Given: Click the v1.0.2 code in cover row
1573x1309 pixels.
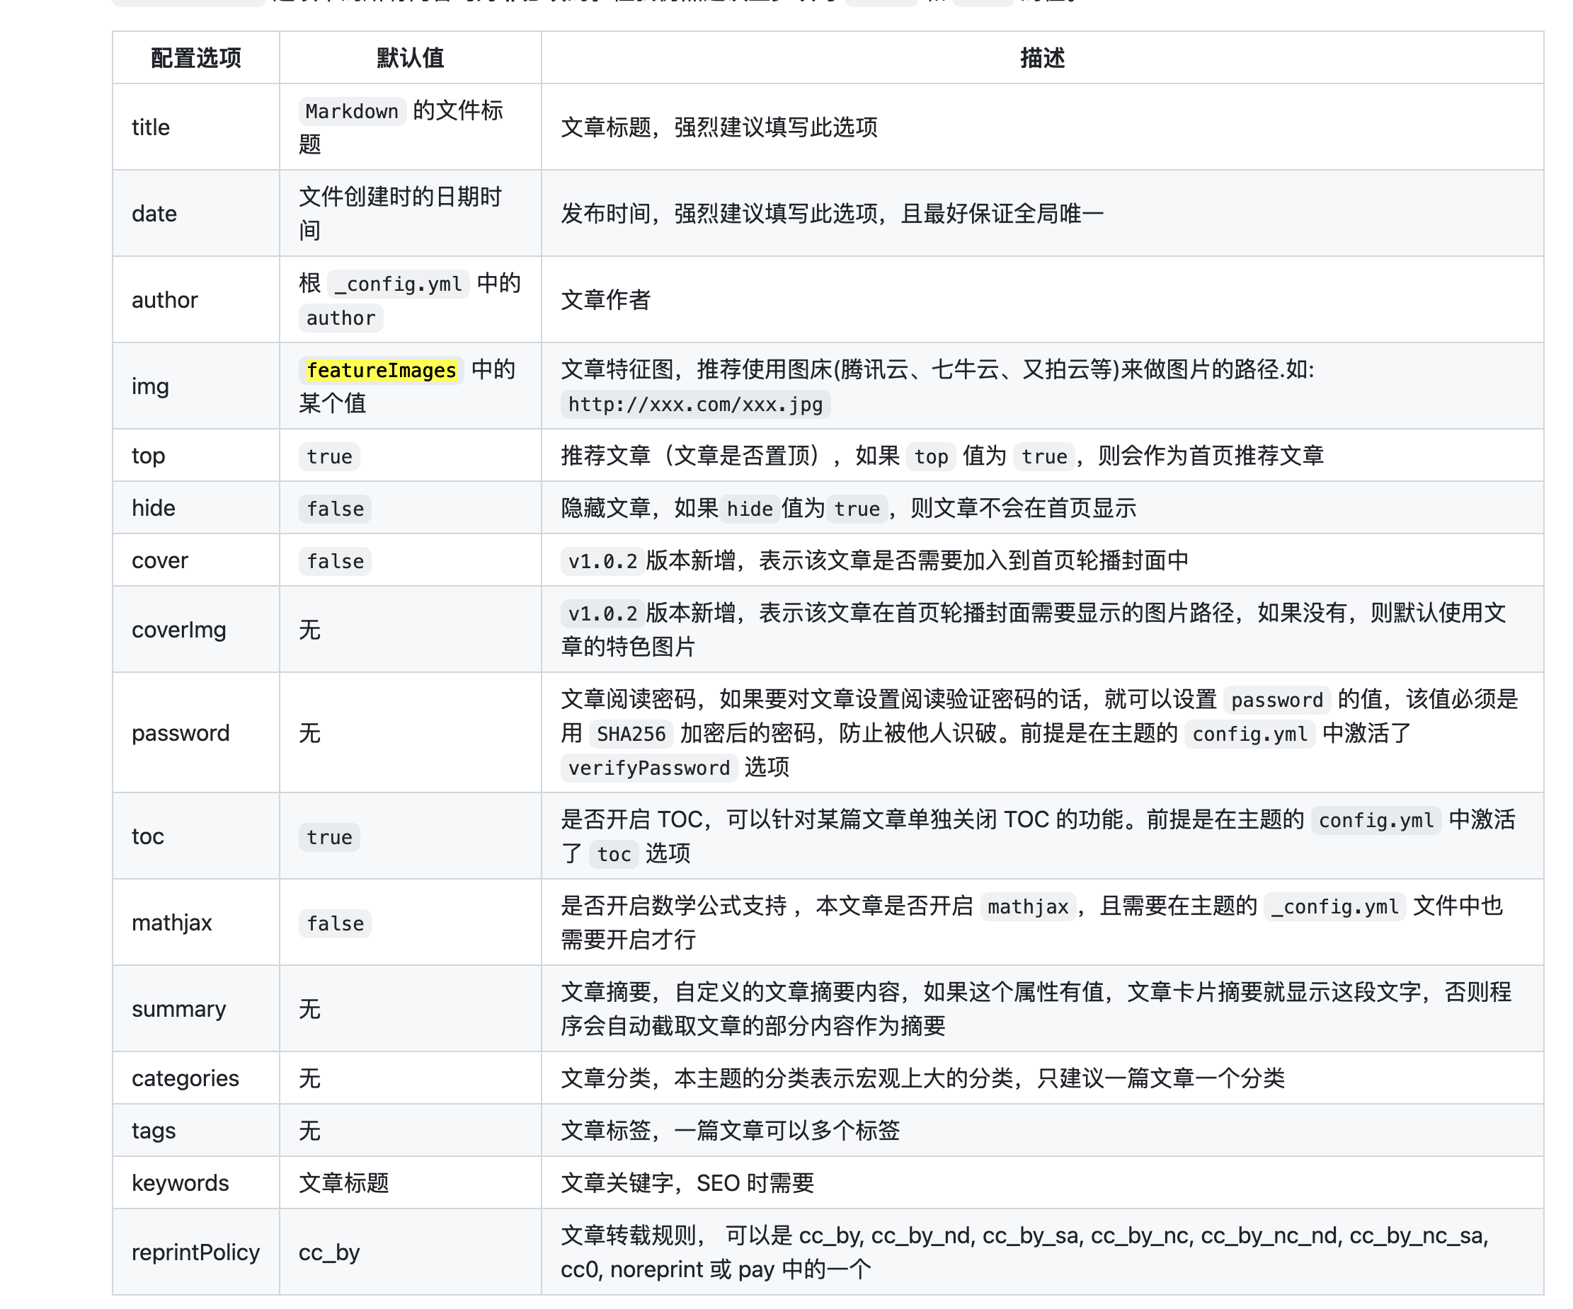Looking at the screenshot, I should [x=602, y=561].
